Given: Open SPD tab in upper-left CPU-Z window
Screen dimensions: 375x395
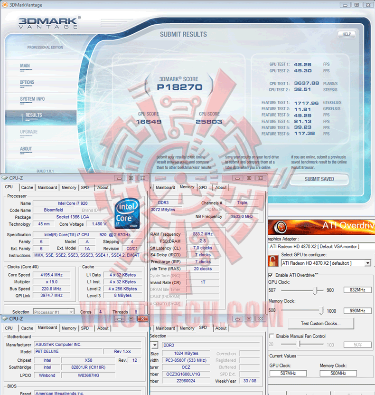Looking at the screenshot, I should pos(85,188).
